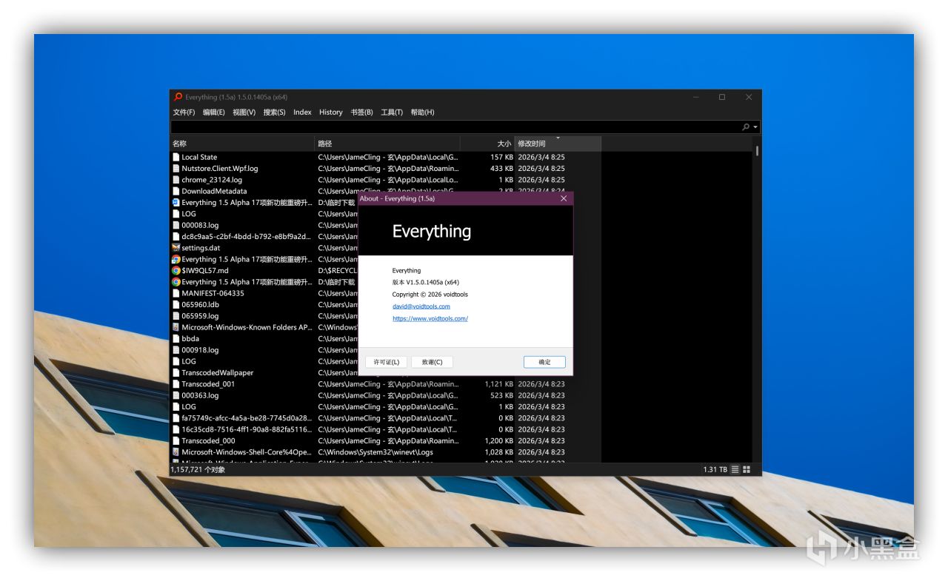Open the 搜索(S) menu
The height and width of the screenshot is (581, 948).
[274, 112]
